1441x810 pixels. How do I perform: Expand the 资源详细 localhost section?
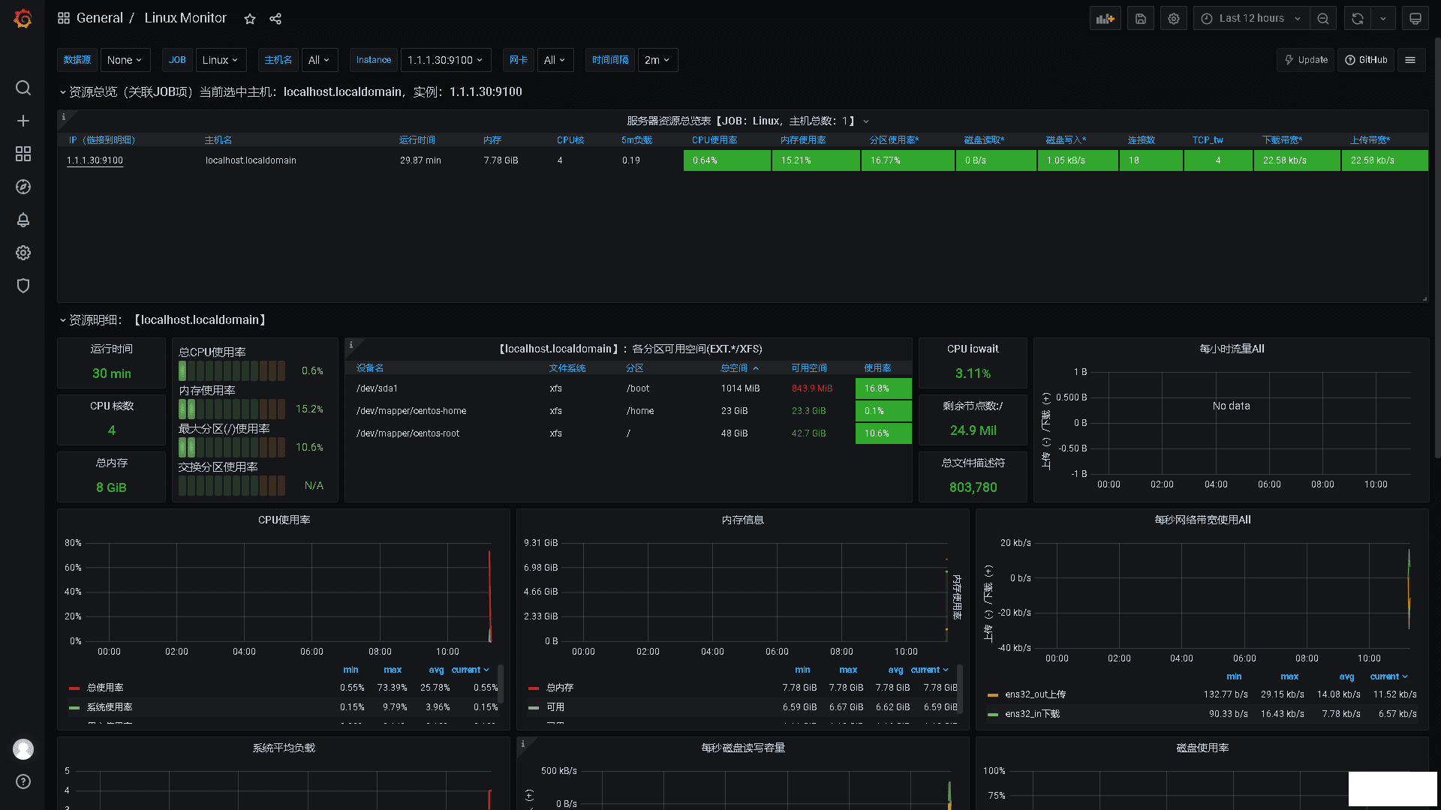(x=62, y=319)
